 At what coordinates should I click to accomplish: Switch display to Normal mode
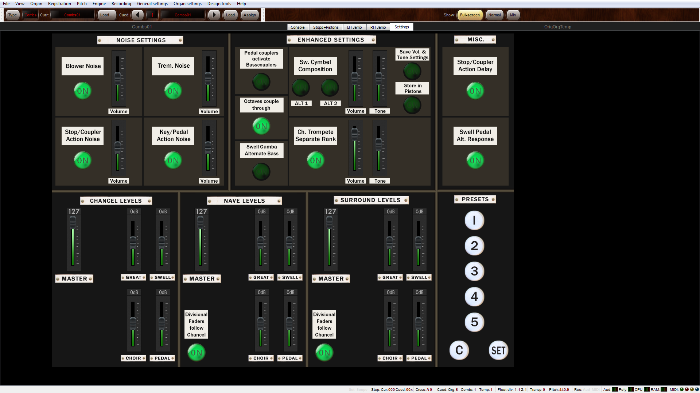494,15
